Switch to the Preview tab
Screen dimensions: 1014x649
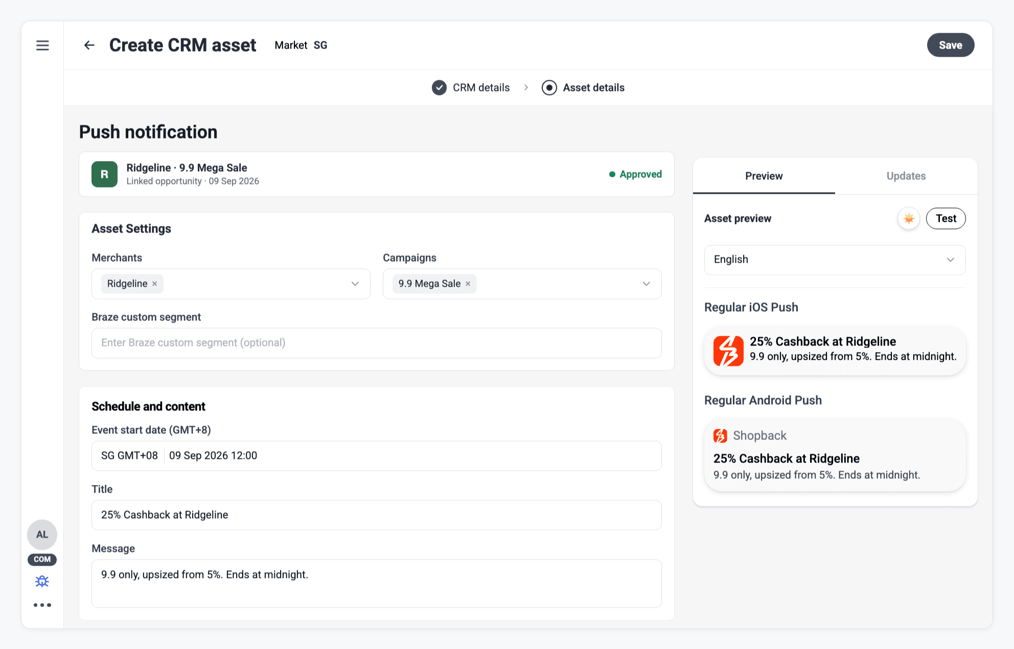tap(764, 176)
